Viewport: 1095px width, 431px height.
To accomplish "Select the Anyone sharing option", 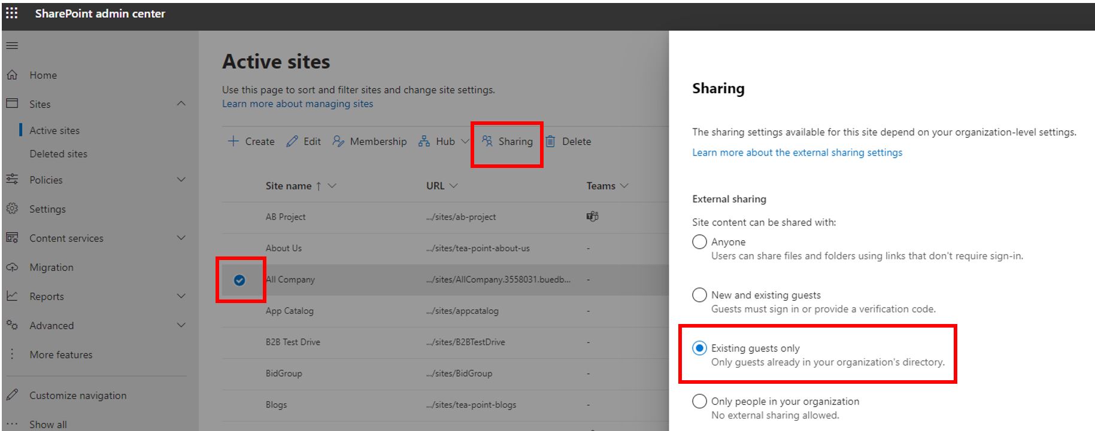I will click(699, 242).
